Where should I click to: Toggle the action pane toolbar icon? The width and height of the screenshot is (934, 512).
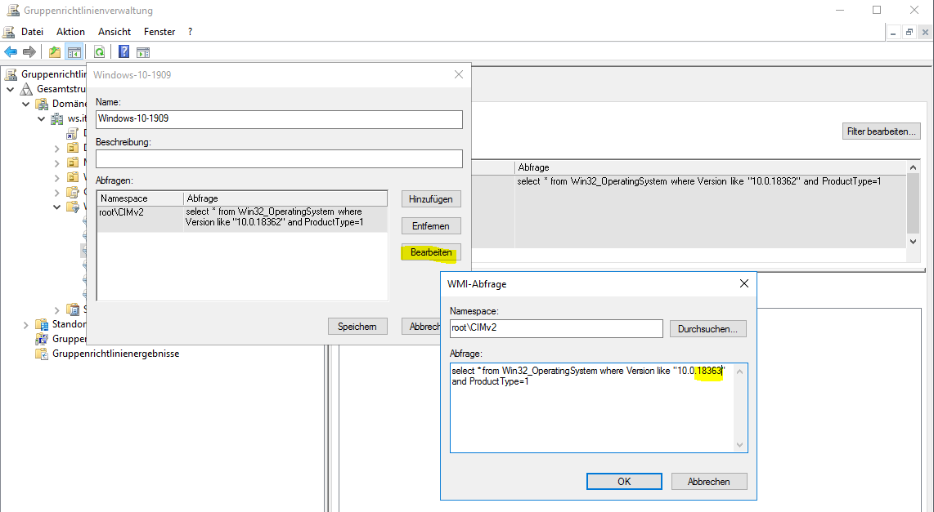click(x=143, y=52)
